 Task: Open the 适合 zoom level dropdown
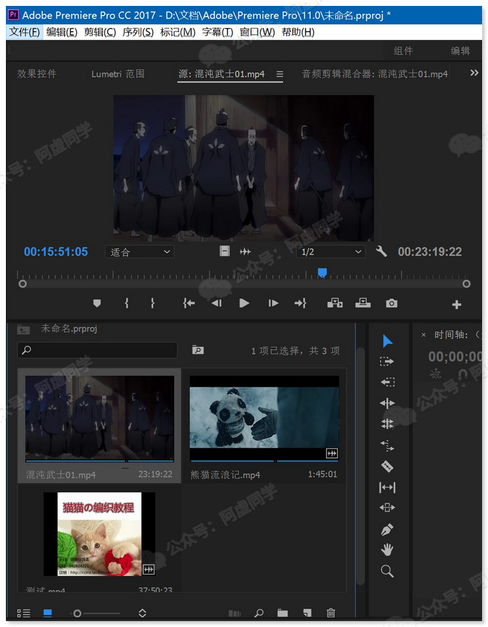coord(139,252)
